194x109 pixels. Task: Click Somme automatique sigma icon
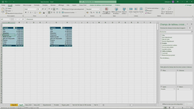click(146, 8)
